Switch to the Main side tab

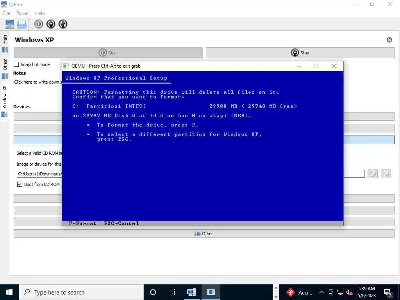[x=5, y=43]
